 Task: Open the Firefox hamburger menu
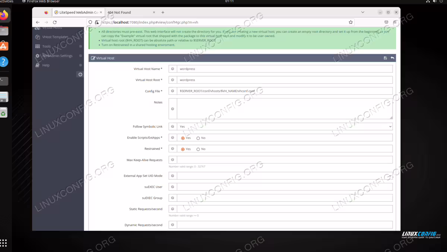tap(395, 22)
